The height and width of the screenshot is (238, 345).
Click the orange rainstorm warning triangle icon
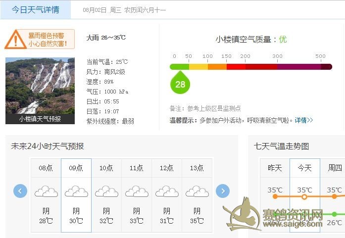point(15,39)
